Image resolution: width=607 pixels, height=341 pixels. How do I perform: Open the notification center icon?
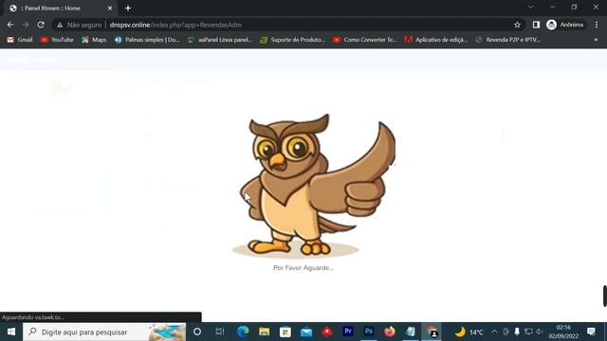(591, 332)
